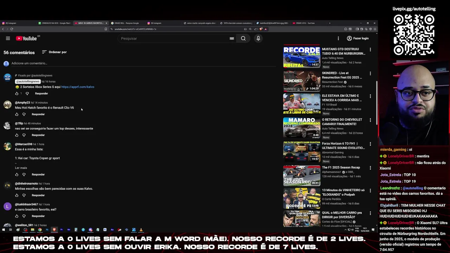Like @7llip's comment

[17, 135]
